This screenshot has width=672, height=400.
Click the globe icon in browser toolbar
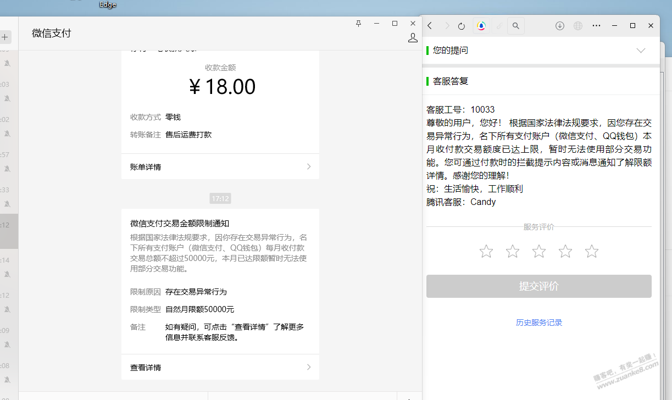click(578, 26)
